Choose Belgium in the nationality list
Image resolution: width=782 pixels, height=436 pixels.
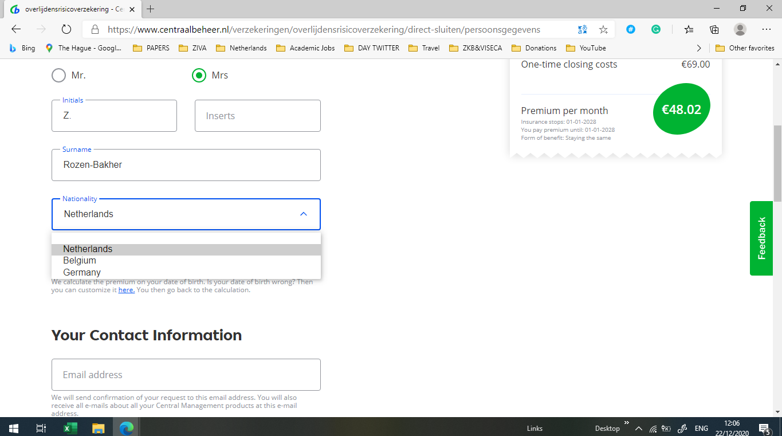(186, 261)
